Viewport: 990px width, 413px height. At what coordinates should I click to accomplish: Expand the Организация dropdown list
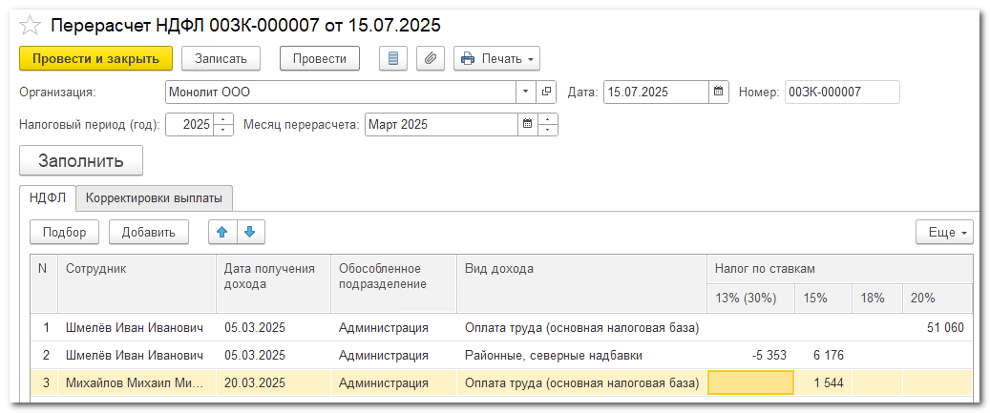[x=526, y=93]
